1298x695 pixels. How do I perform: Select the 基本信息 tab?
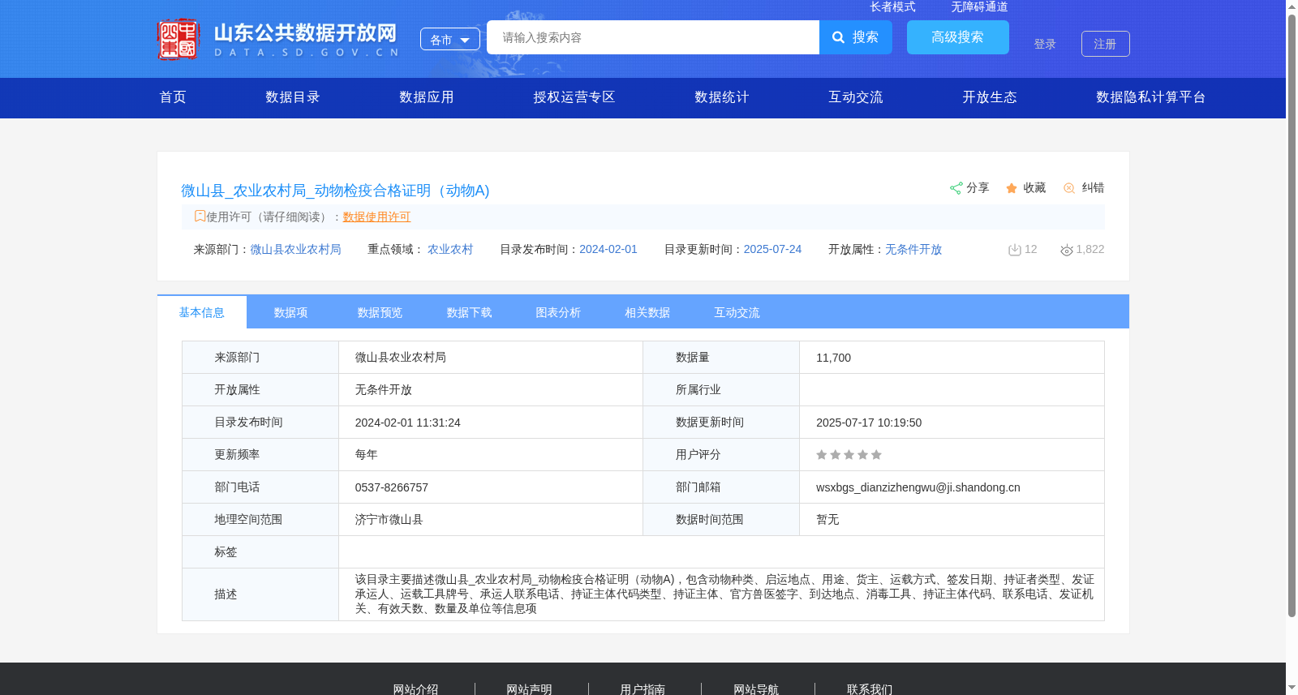point(202,312)
